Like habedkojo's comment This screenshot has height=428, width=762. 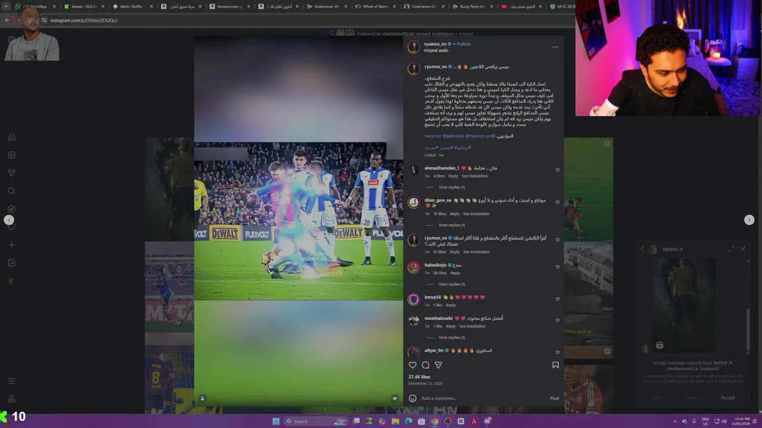click(557, 267)
